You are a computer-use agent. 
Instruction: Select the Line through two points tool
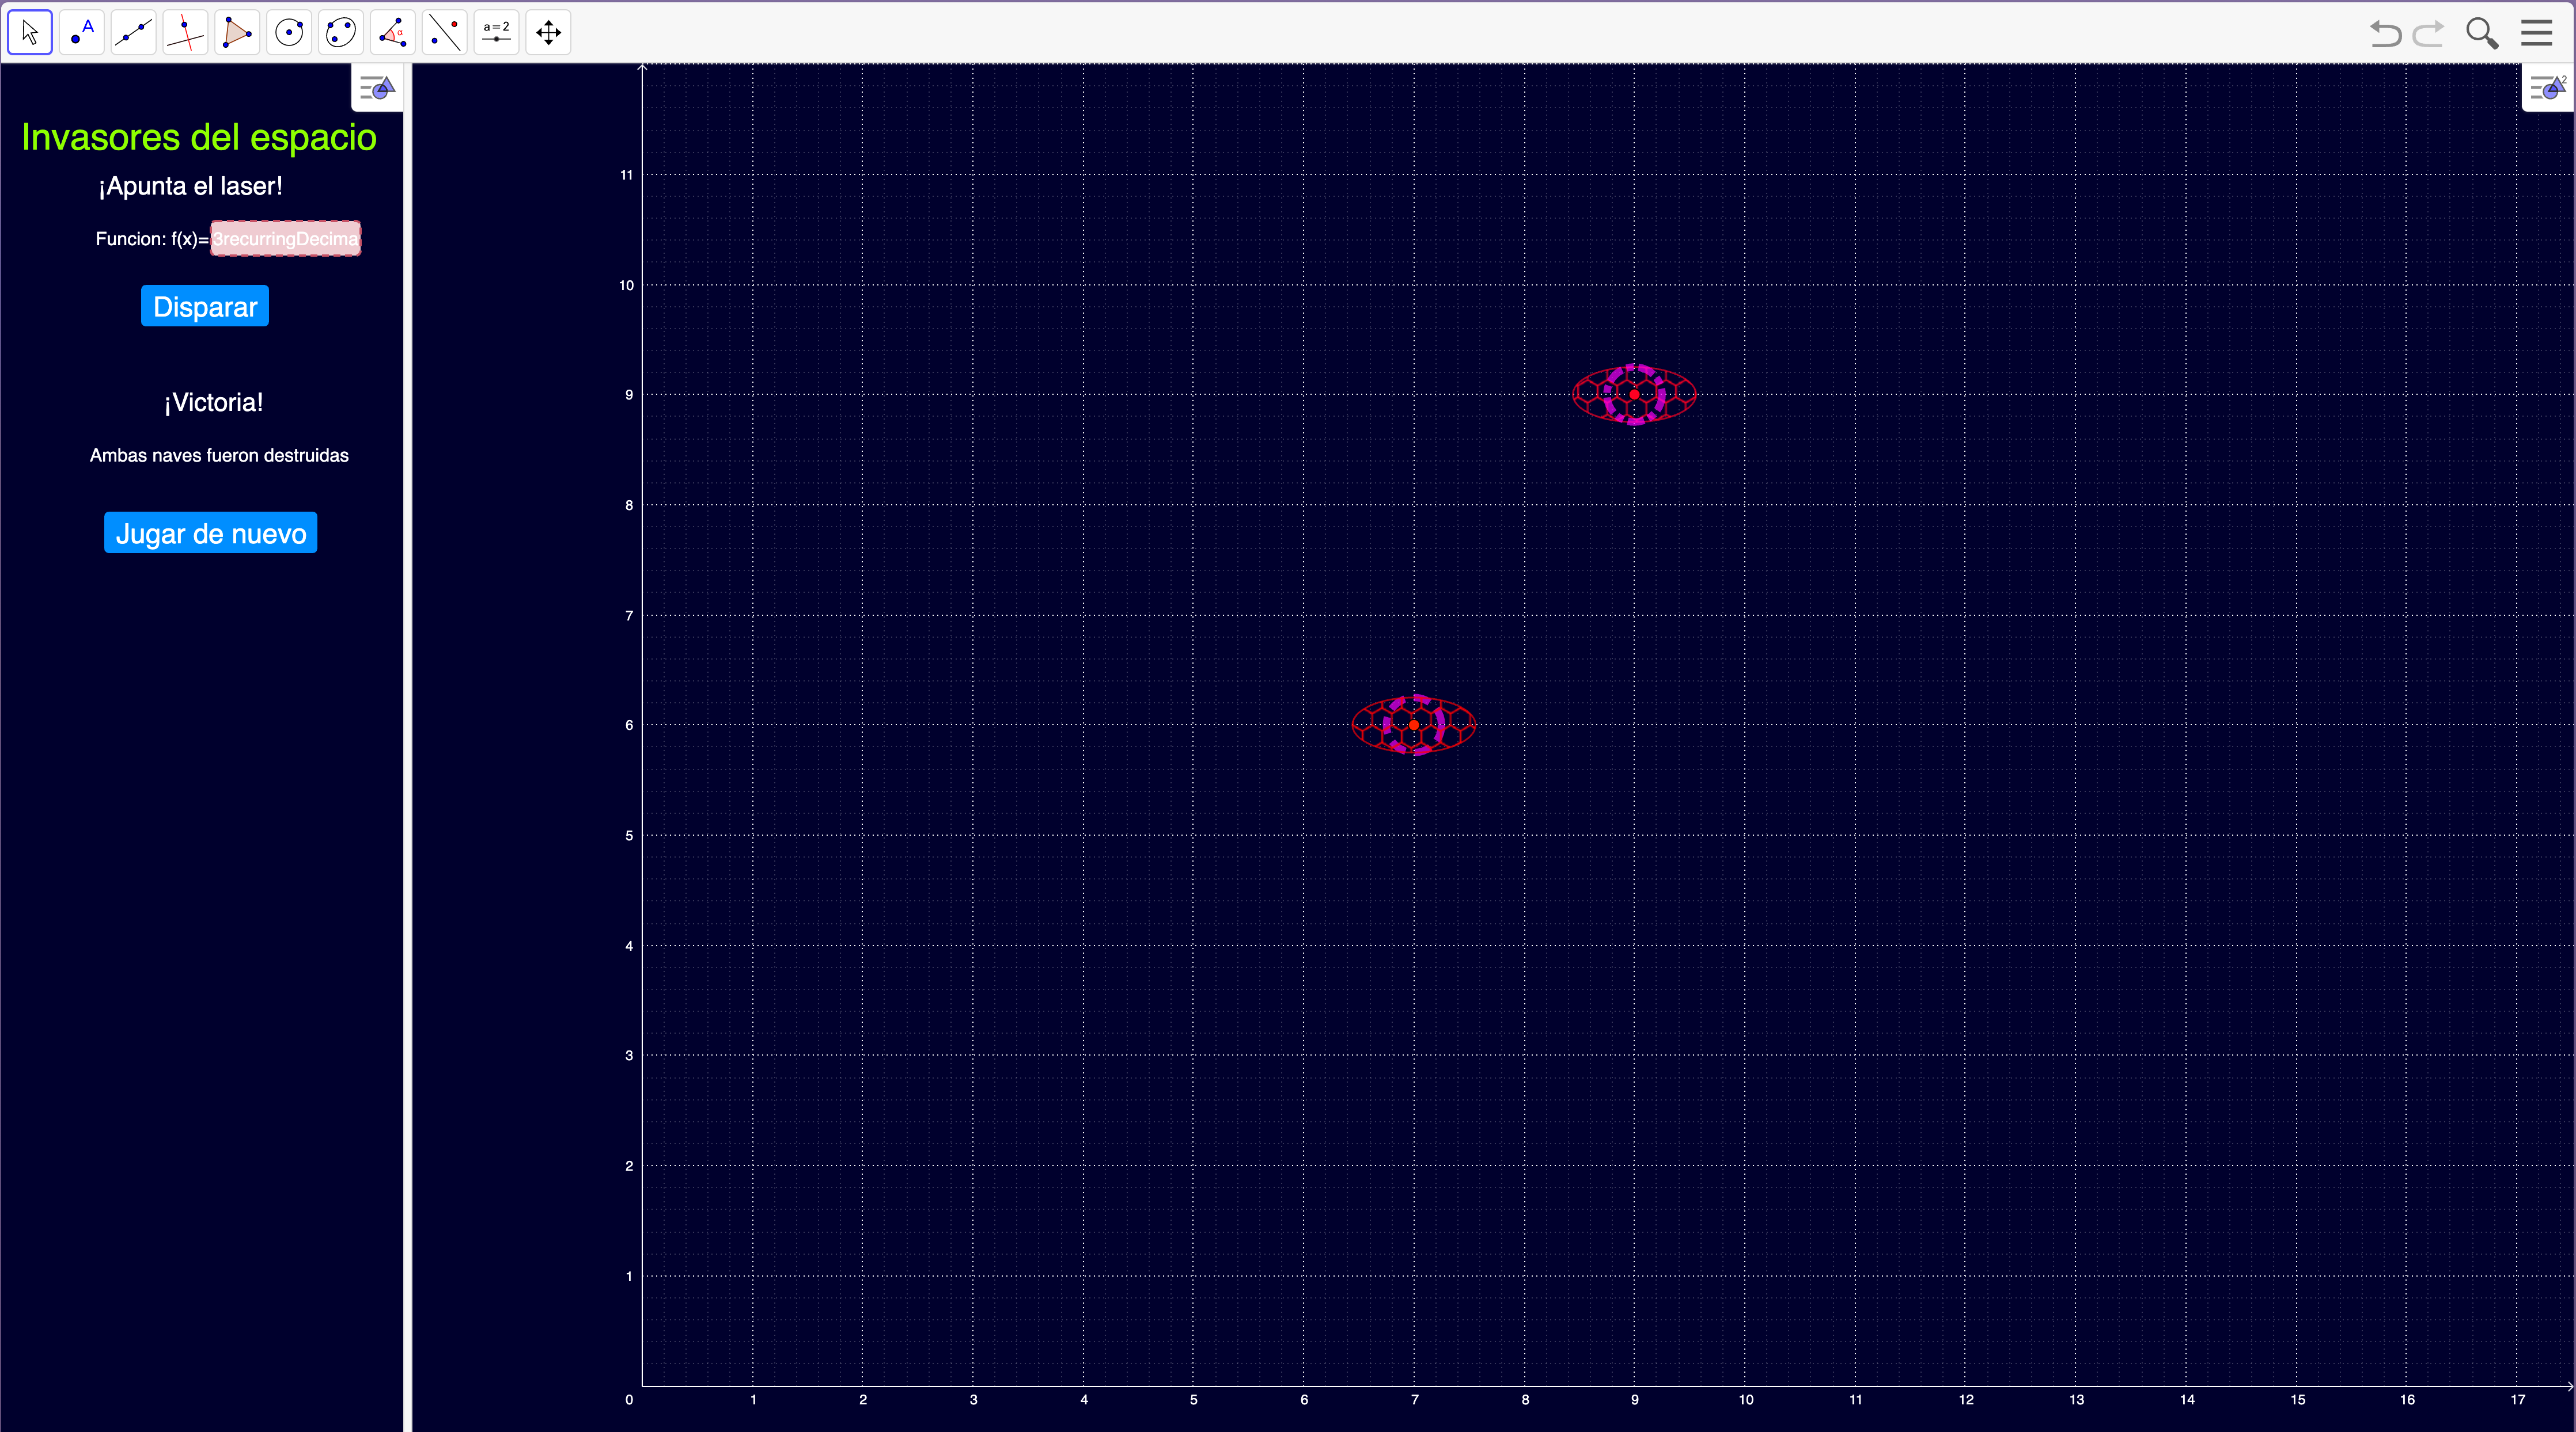coord(134,33)
